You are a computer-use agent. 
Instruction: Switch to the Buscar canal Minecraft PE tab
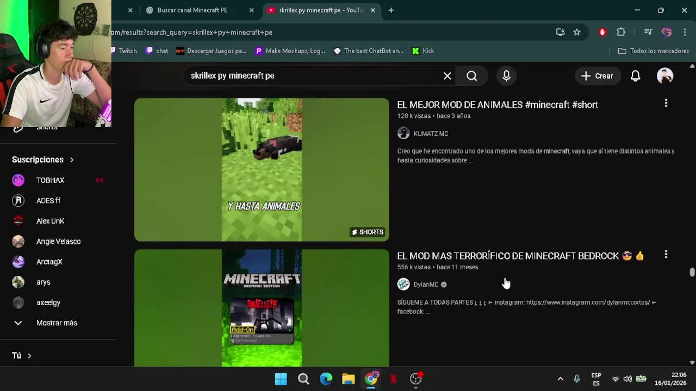tap(192, 10)
